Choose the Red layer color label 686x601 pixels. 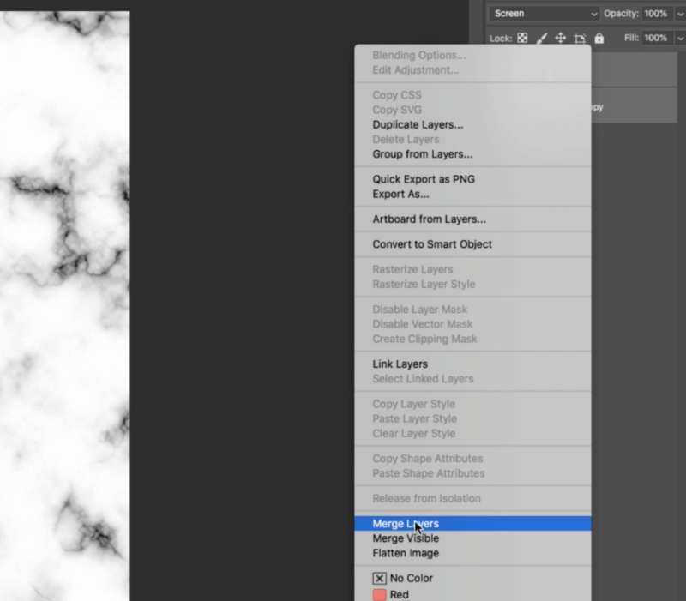click(396, 593)
